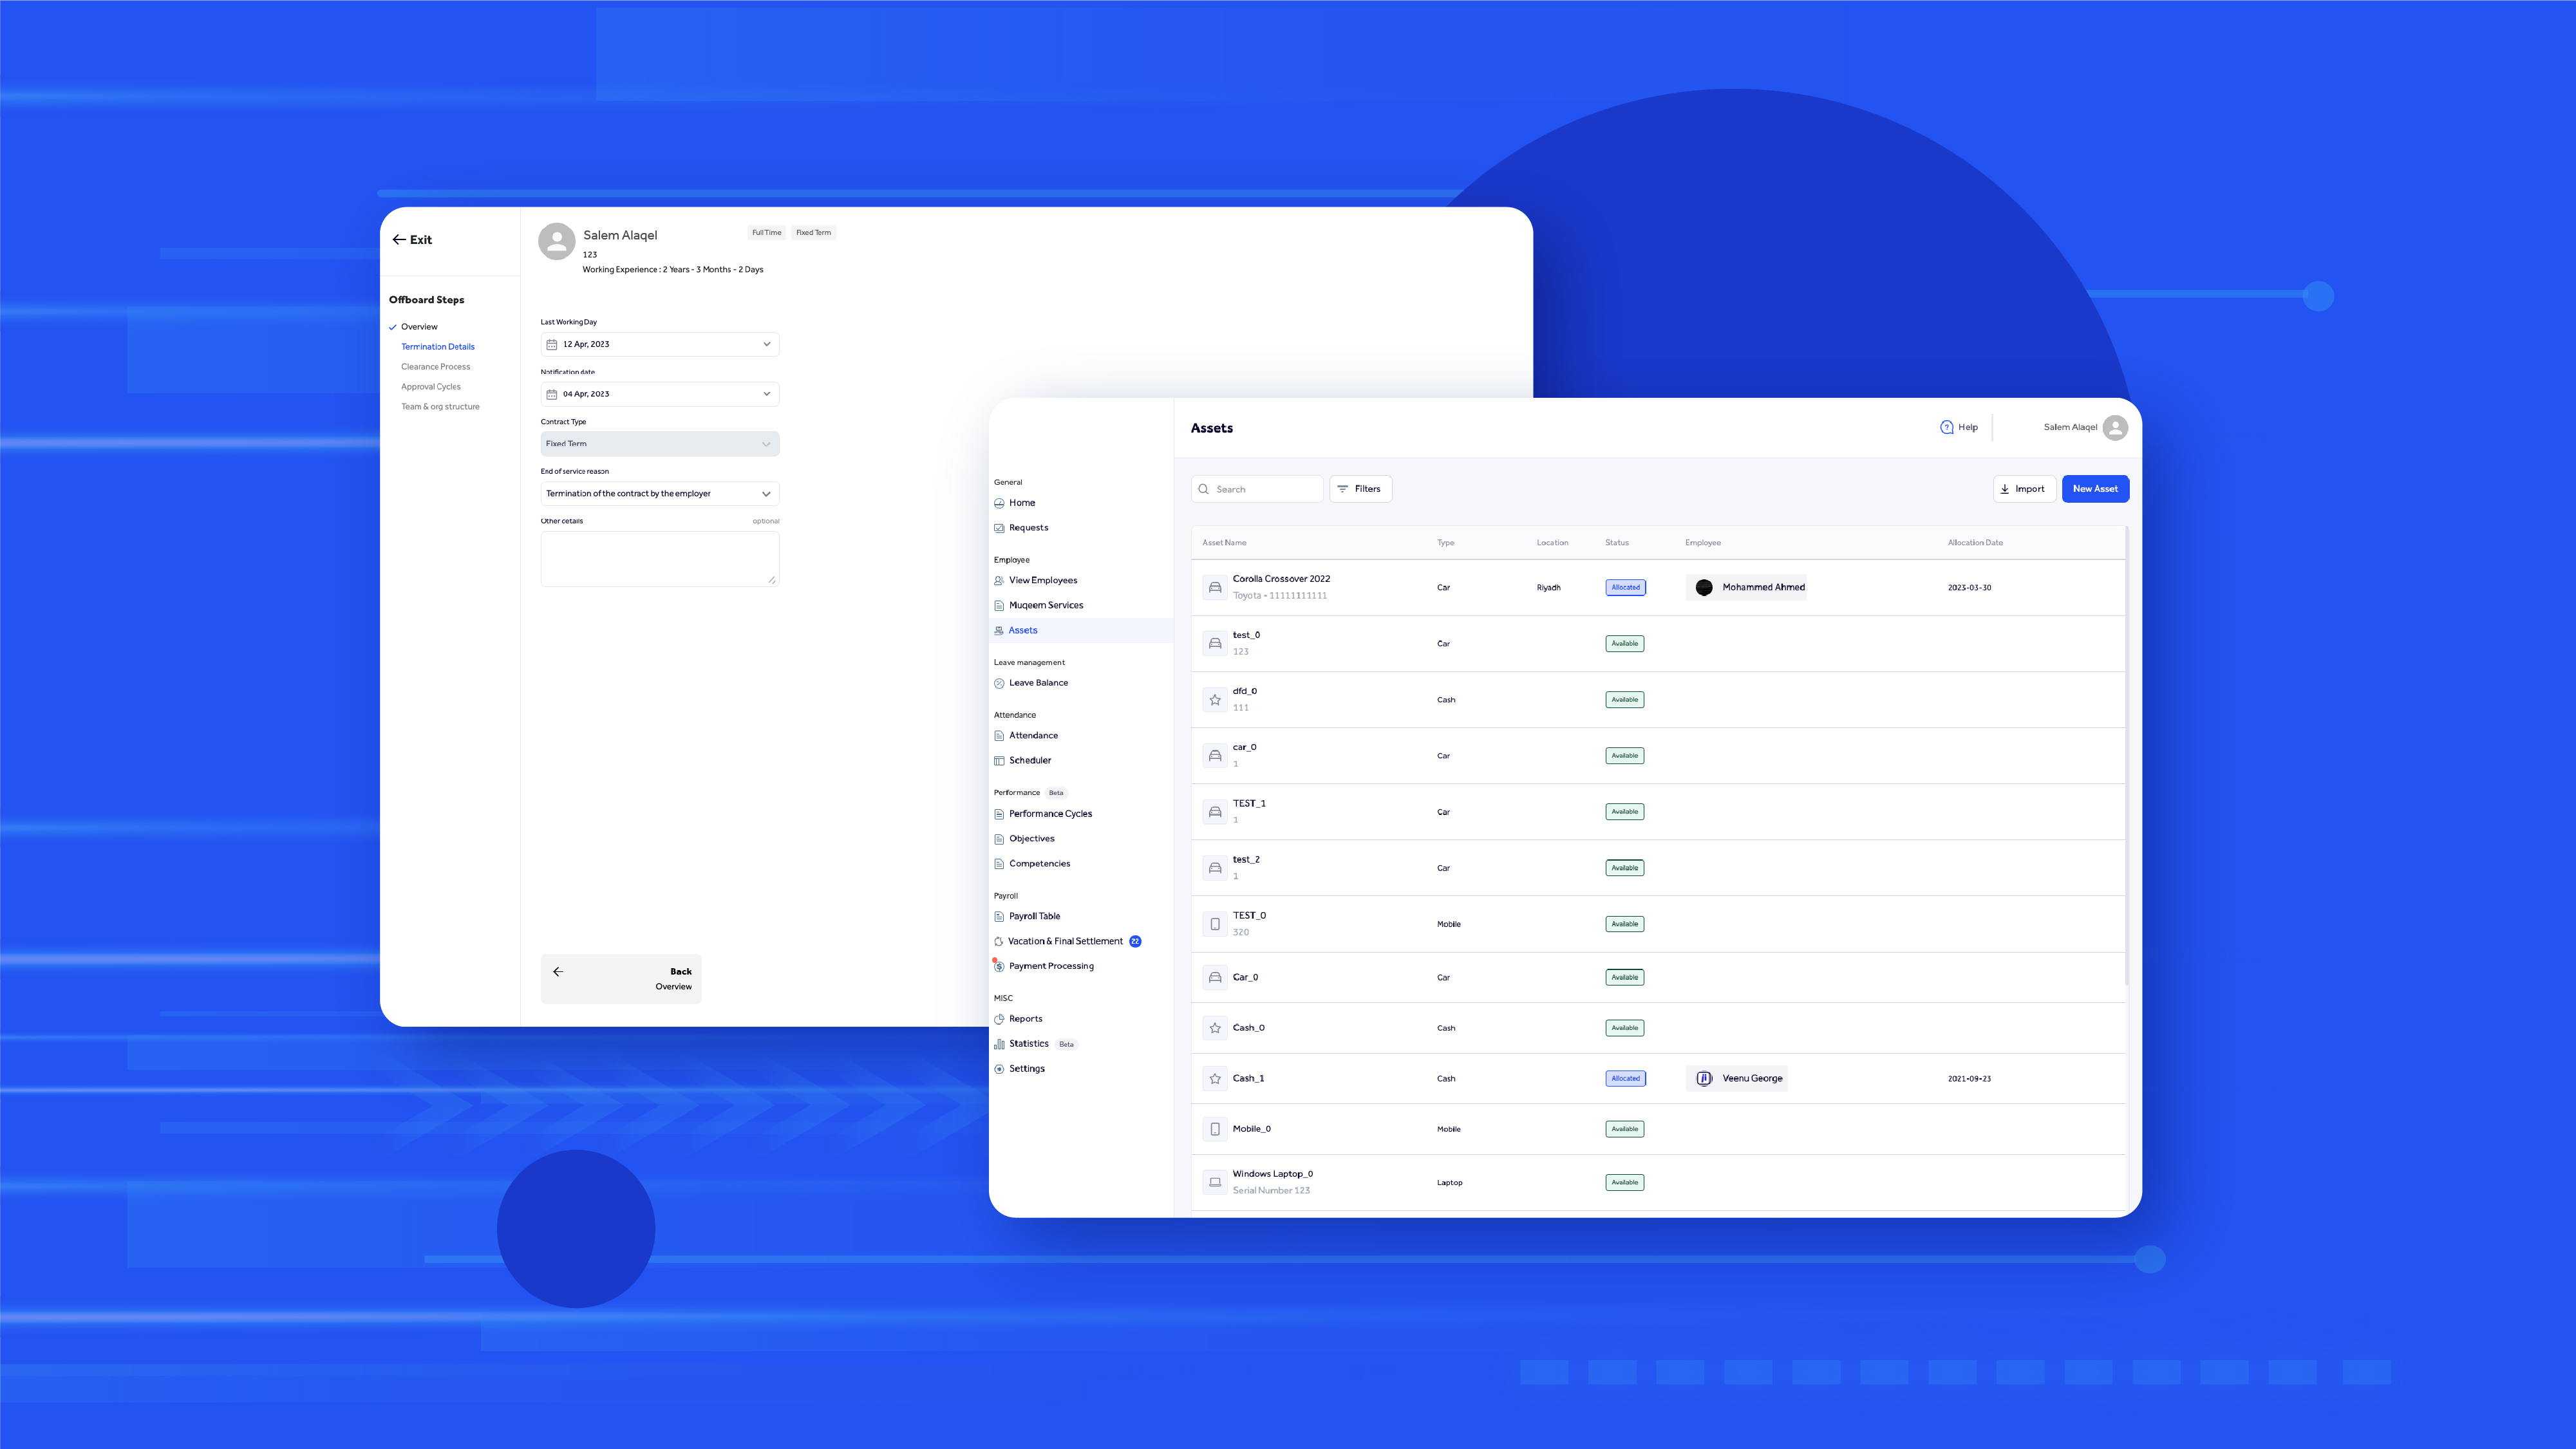Toggle Team & org structure step visibility

click(x=438, y=407)
